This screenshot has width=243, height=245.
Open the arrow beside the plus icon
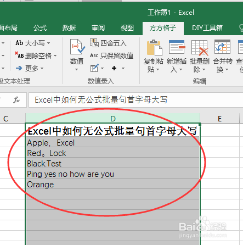coord(123,68)
